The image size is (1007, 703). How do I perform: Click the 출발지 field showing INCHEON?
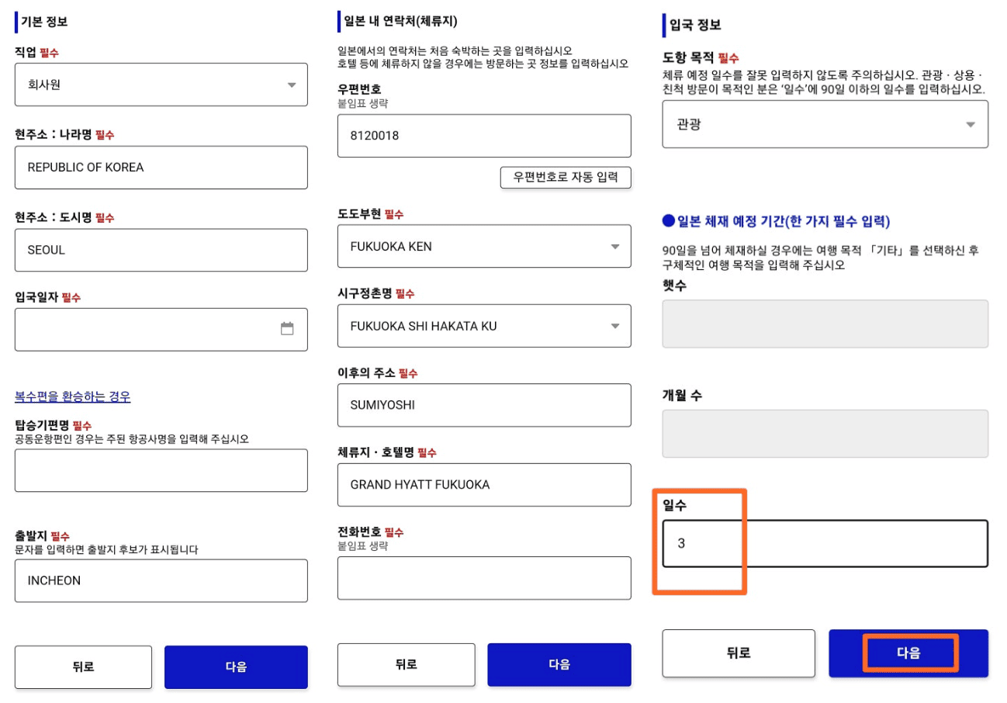coord(161,580)
